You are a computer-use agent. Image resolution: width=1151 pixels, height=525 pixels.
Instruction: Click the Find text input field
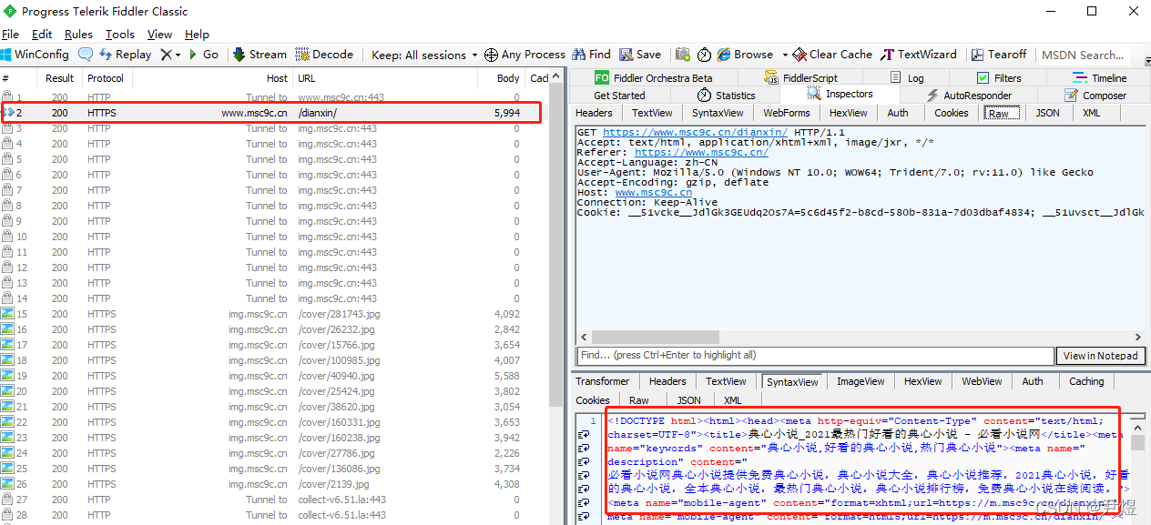coord(815,356)
